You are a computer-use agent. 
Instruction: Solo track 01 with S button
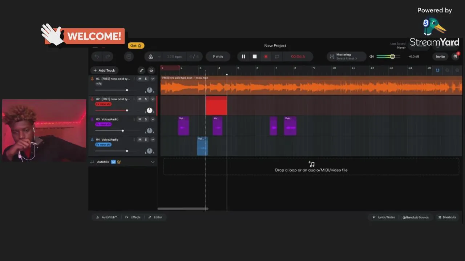pos(146,79)
